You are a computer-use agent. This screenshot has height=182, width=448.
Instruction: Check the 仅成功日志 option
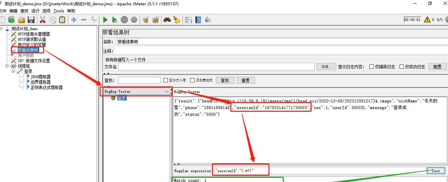(x=401, y=67)
